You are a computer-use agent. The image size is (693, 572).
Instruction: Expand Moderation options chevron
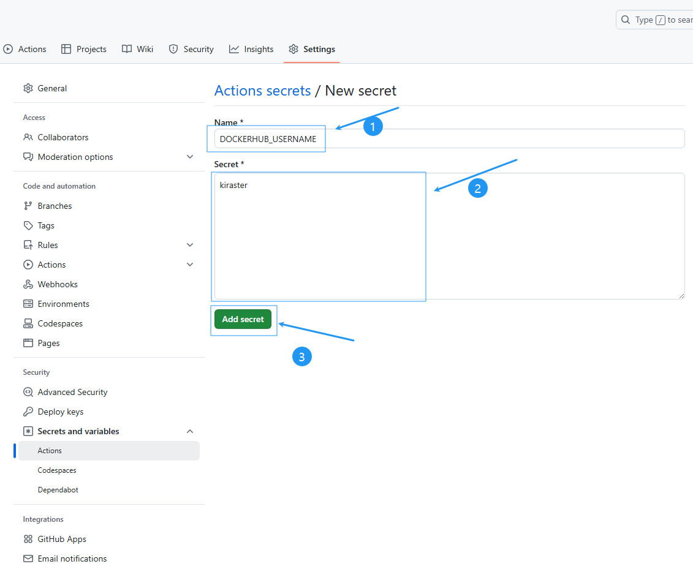coord(190,157)
